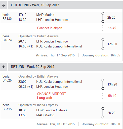The width and height of the screenshot is (123, 129).
Task: Click the Long wait warning label
Action: click(x=45, y=98)
